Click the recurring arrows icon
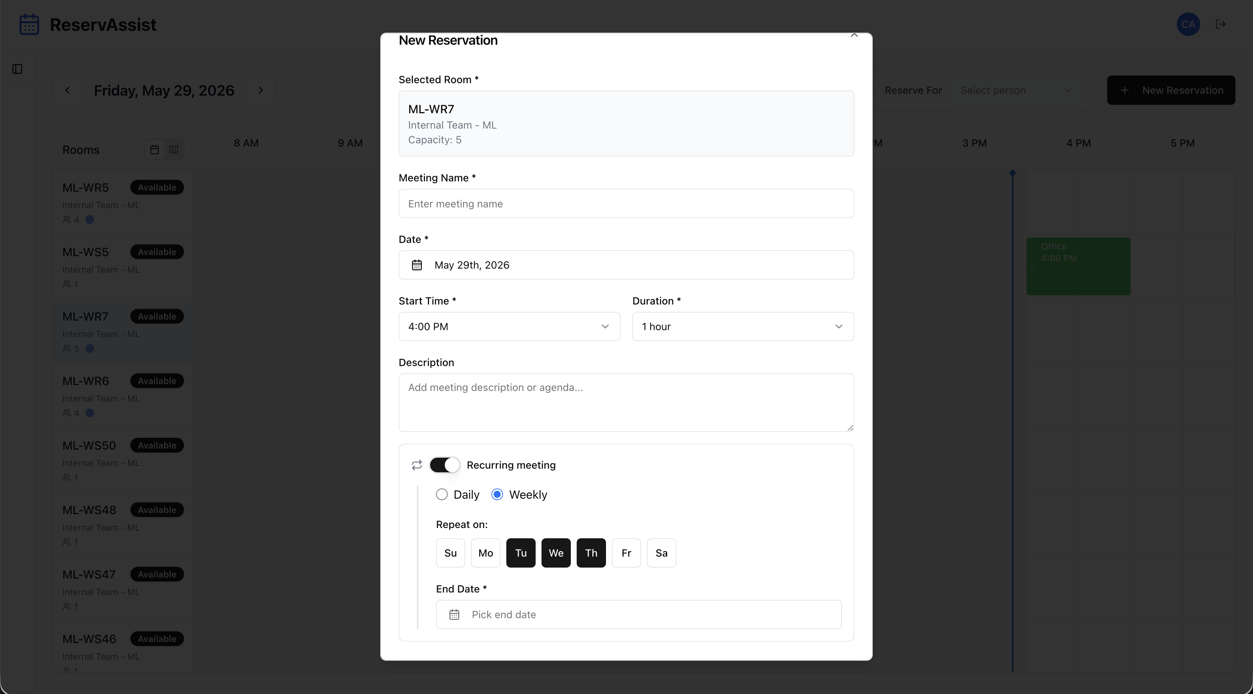The height and width of the screenshot is (694, 1253). point(417,465)
